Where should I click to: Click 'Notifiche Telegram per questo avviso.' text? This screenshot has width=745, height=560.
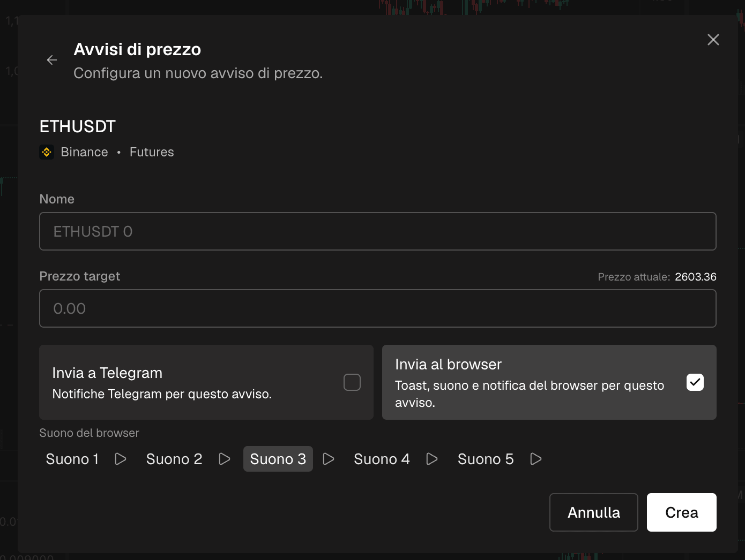(162, 394)
